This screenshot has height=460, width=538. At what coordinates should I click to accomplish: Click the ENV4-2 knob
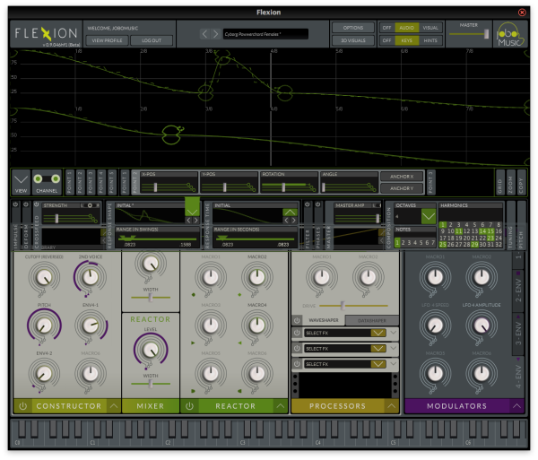point(44,374)
